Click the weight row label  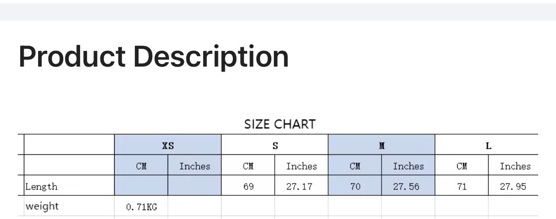pos(42,207)
